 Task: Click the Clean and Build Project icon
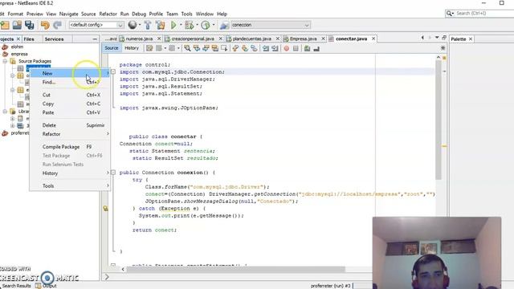(160, 25)
